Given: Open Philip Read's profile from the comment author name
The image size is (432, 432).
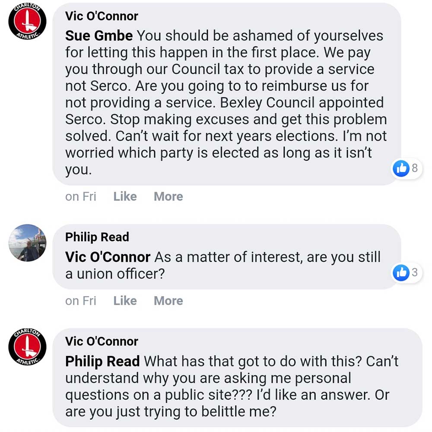Looking at the screenshot, I should coord(97,237).
